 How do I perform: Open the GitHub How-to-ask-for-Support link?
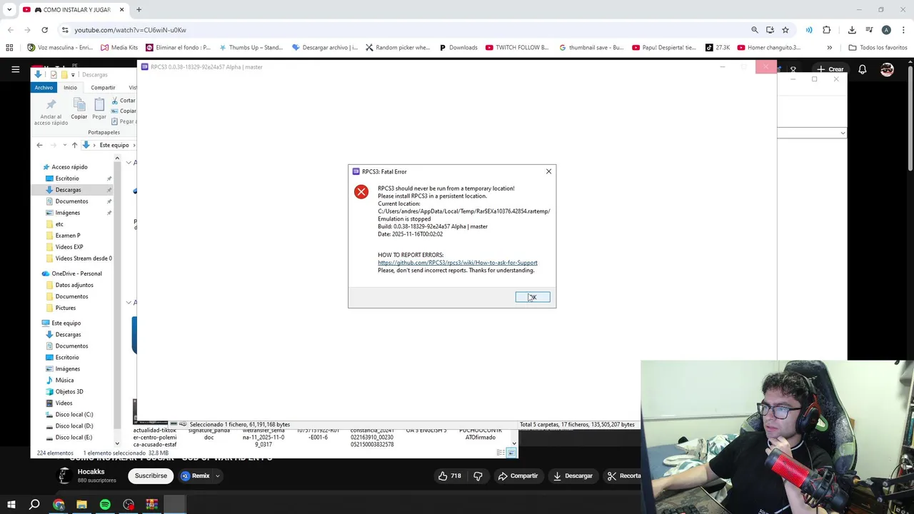pos(457,263)
